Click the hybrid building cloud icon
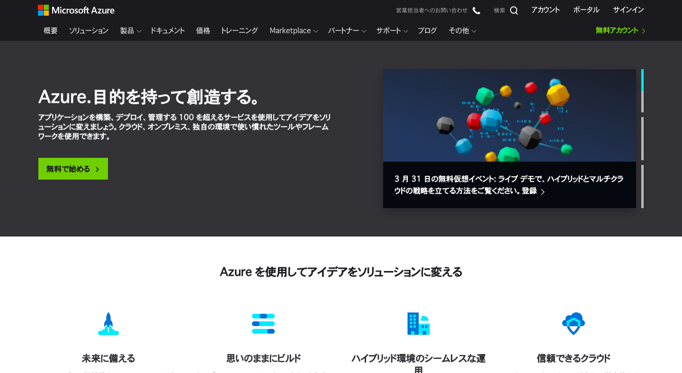 [418, 324]
